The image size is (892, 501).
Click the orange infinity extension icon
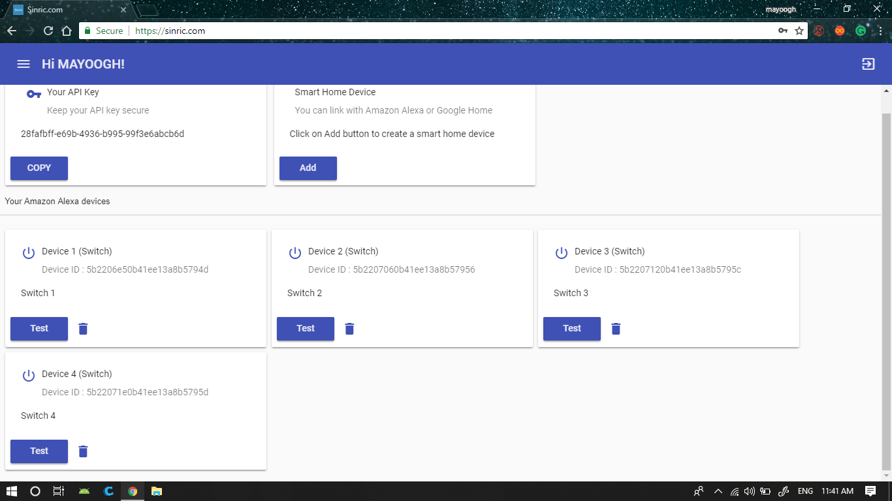click(840, 31)
